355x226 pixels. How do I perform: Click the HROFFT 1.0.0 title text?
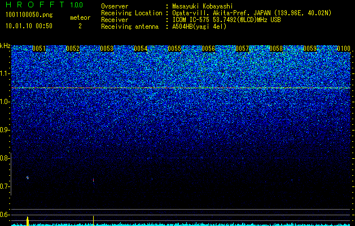[45, 5]
